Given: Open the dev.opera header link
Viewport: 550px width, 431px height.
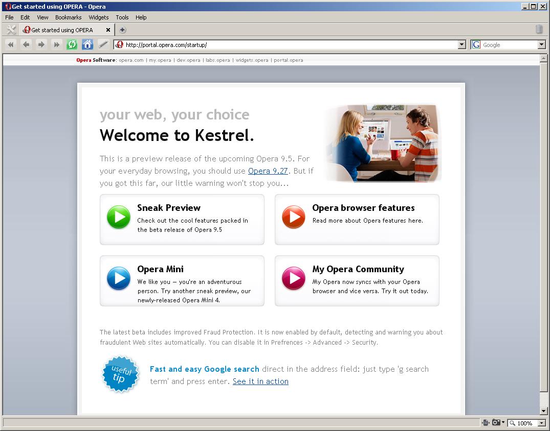Looking at the screenshot, I should click(x=188, y=60).
